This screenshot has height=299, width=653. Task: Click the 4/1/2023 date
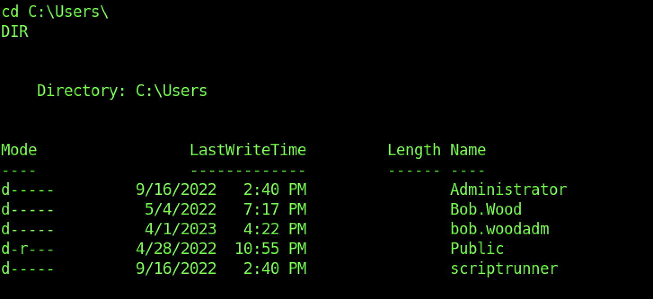pos(180,229)
